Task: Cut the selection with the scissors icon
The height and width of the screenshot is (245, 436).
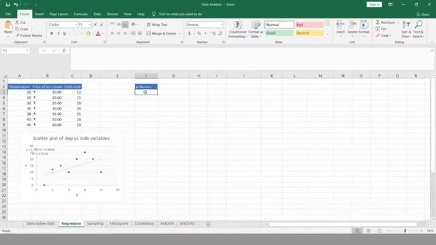Action: pos(17,22)
